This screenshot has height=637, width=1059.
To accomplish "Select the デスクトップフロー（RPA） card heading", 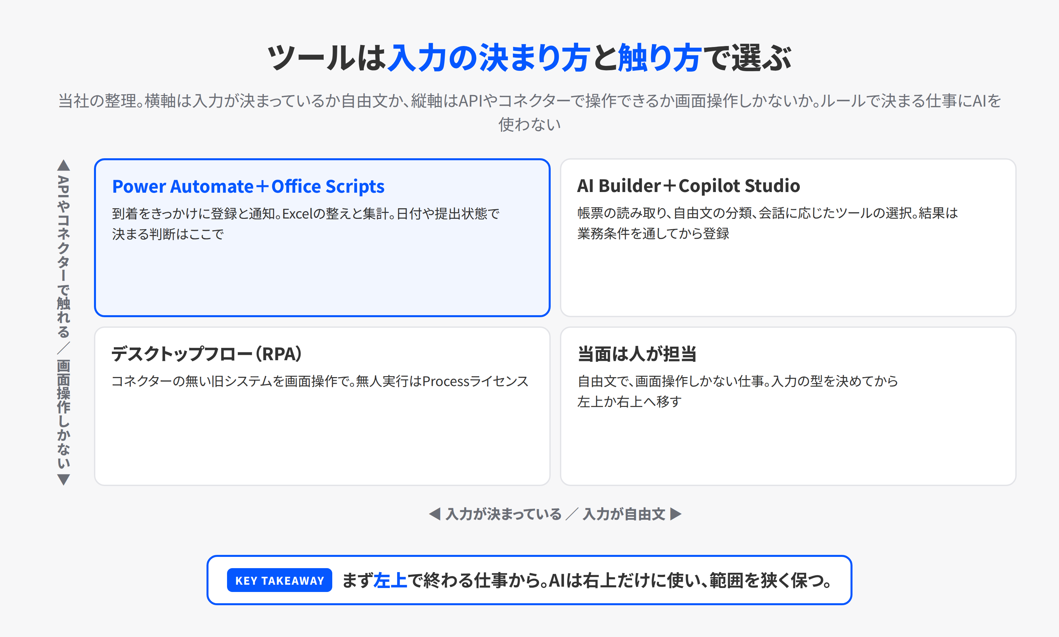I will click(207, 354).
